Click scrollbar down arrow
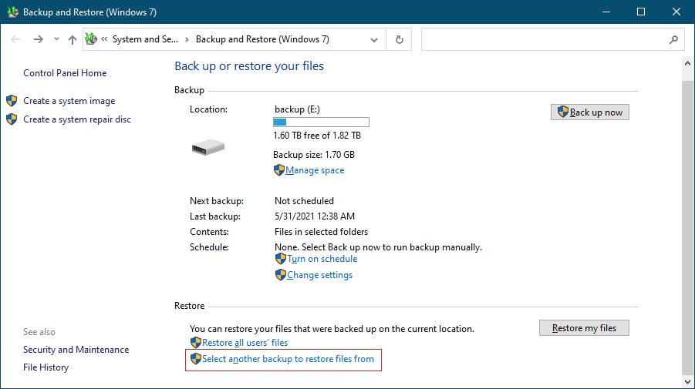This screenshot has width=695, height=389. point(687,381)
